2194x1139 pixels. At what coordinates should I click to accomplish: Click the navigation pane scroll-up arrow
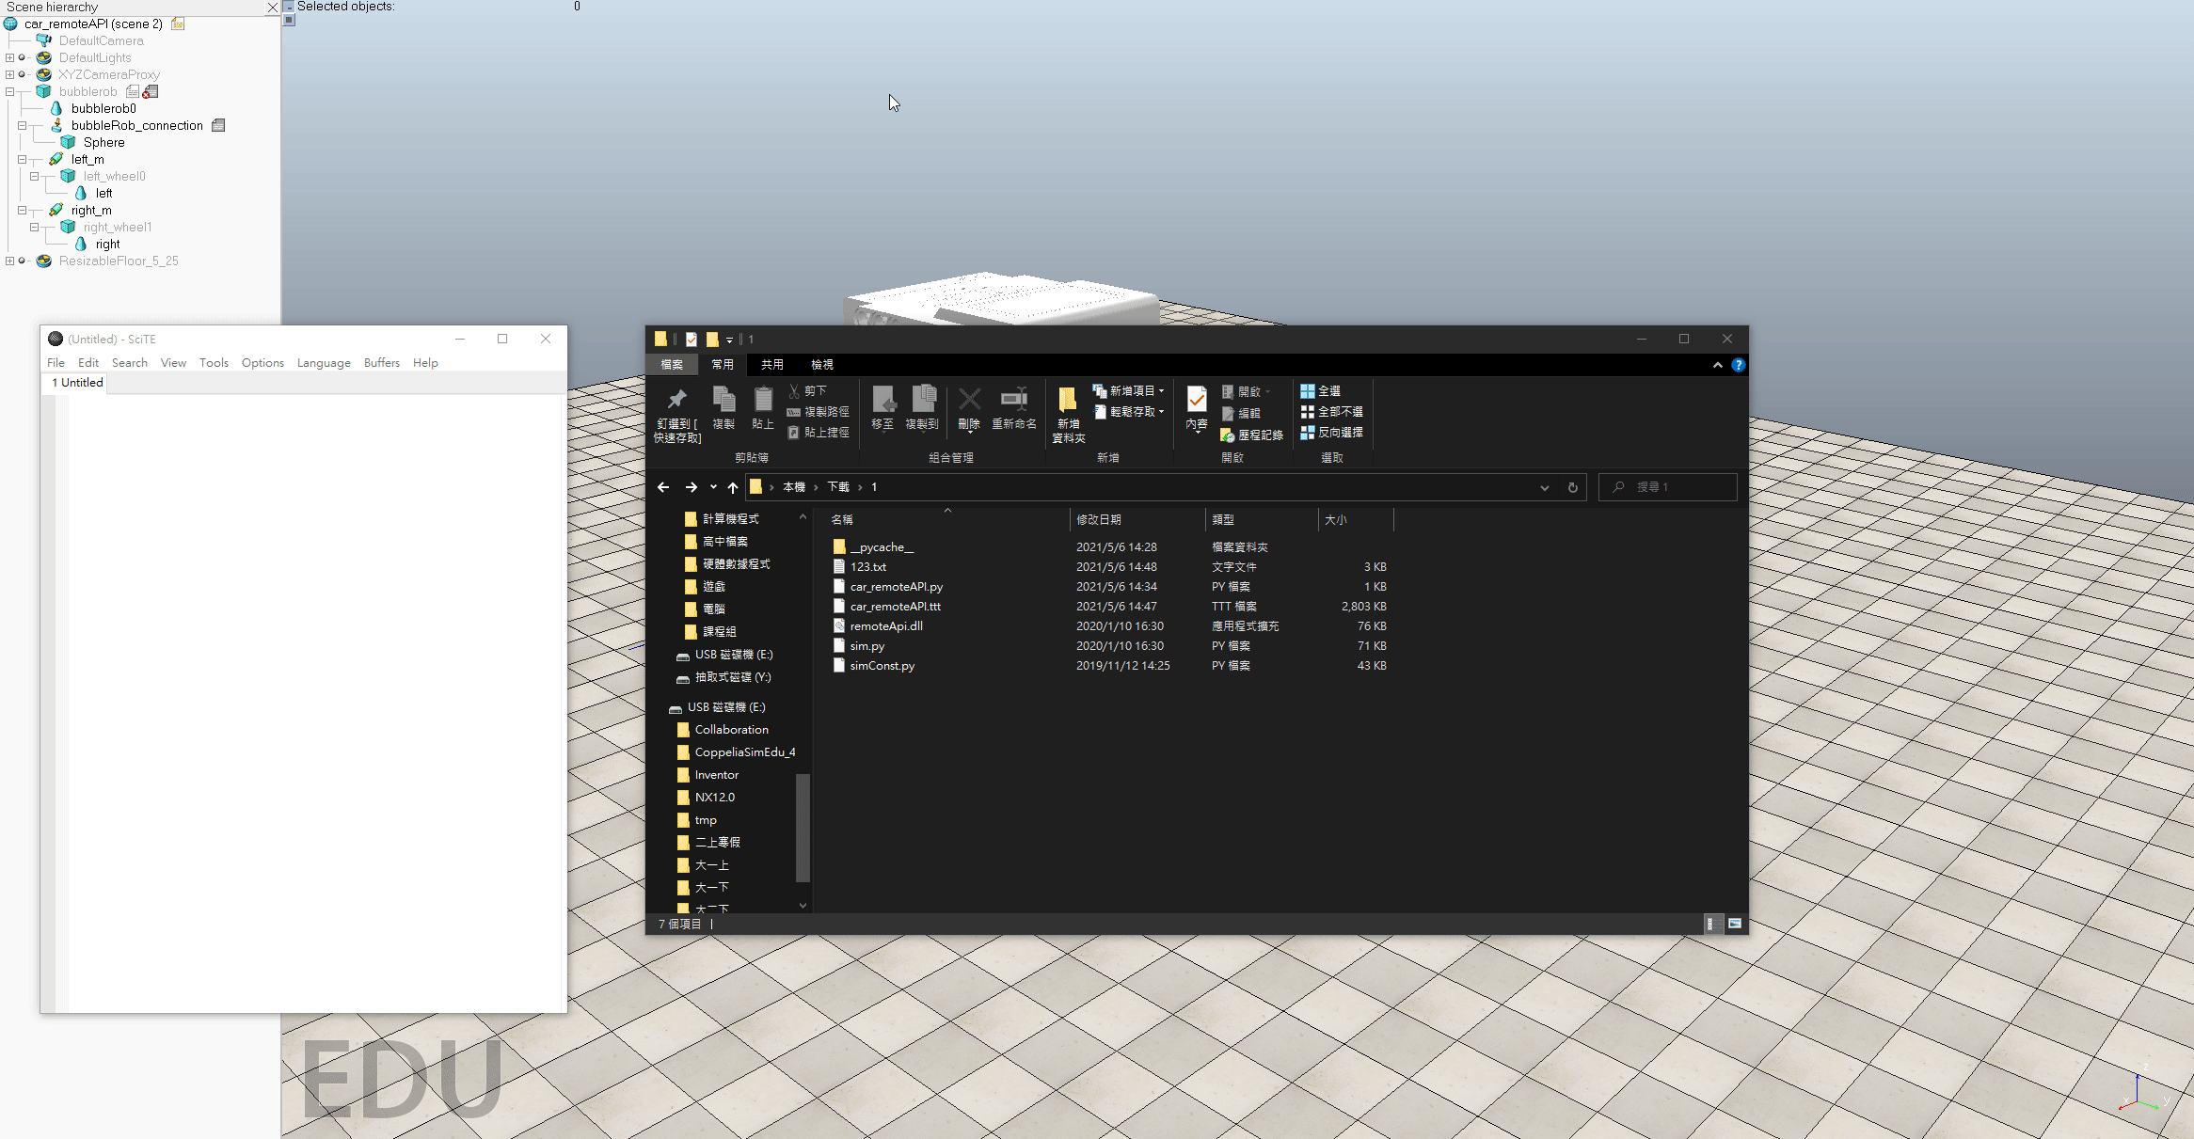pyautogui.click(x=803, y=517)
